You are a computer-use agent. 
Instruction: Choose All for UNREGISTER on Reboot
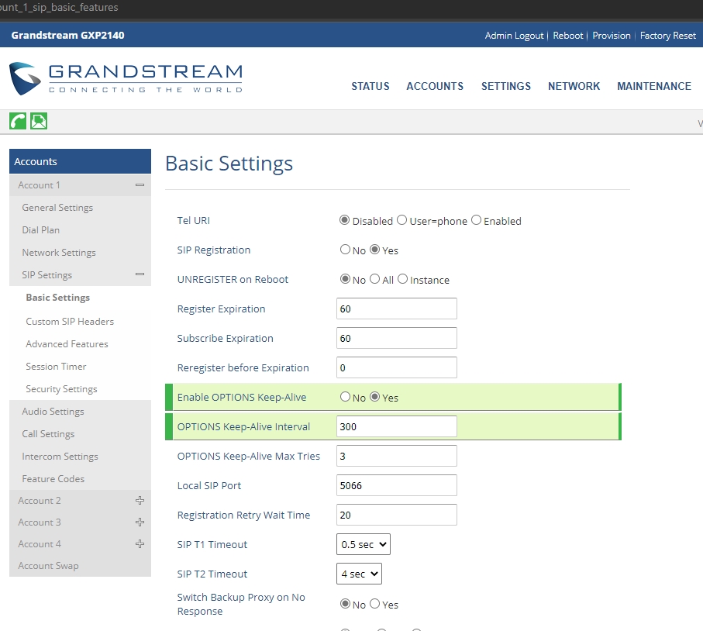click(375, 280)
